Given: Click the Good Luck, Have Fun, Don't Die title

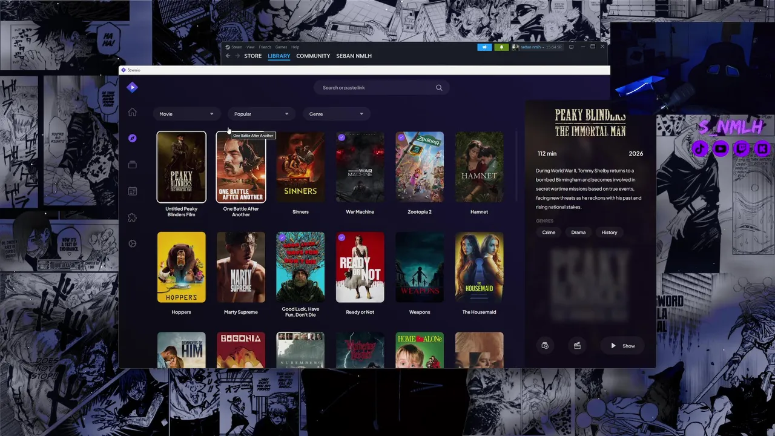Looking at the screenshot, I should click(300, 312).
